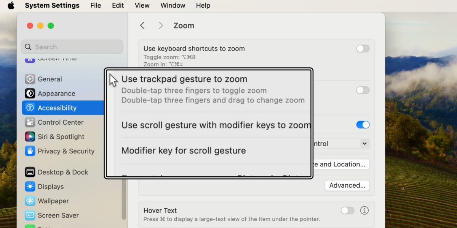Image resolution: width=457 pixels, height=228 pixels.
Task: Open the General settings pane
Action: point(49,79)
